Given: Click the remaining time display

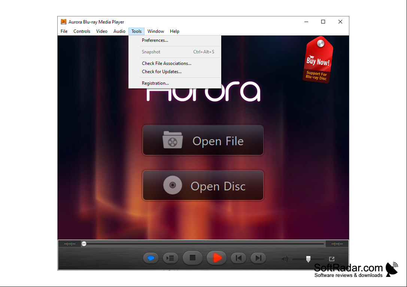Looking at the screenshot, I should point(337,244).
